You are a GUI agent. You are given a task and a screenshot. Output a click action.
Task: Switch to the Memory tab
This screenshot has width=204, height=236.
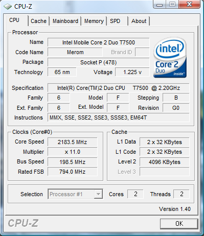pyautogui.click(x=94, y=21)
